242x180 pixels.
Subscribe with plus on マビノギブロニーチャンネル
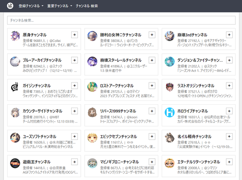coord(152,162)
